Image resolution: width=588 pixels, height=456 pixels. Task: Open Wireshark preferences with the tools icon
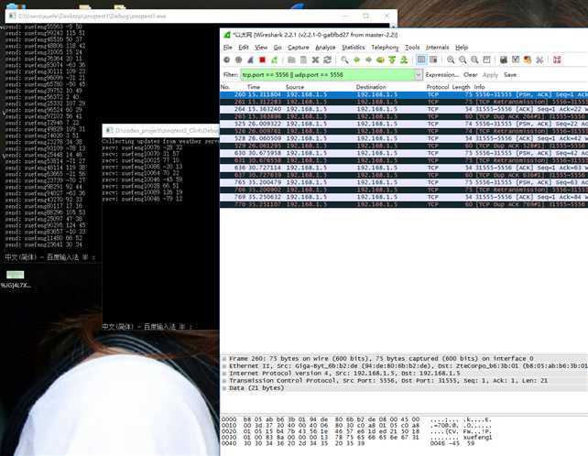[539, 60]
